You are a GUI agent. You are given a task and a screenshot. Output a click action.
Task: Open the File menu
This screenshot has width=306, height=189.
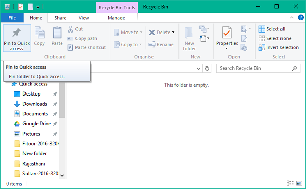12,18
